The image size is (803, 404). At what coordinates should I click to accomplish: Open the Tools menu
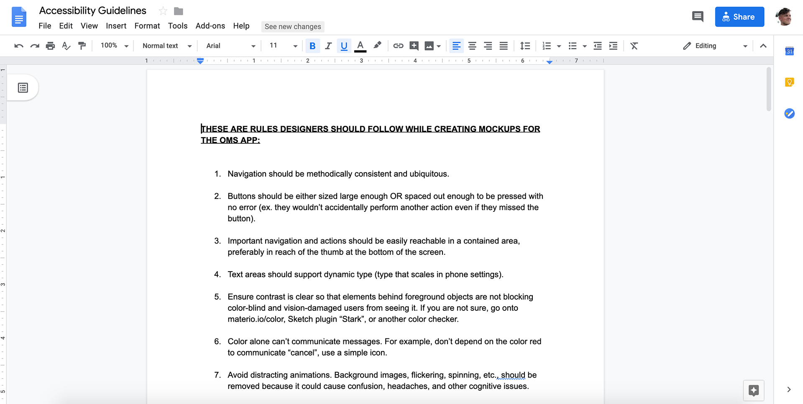point(178,26)
